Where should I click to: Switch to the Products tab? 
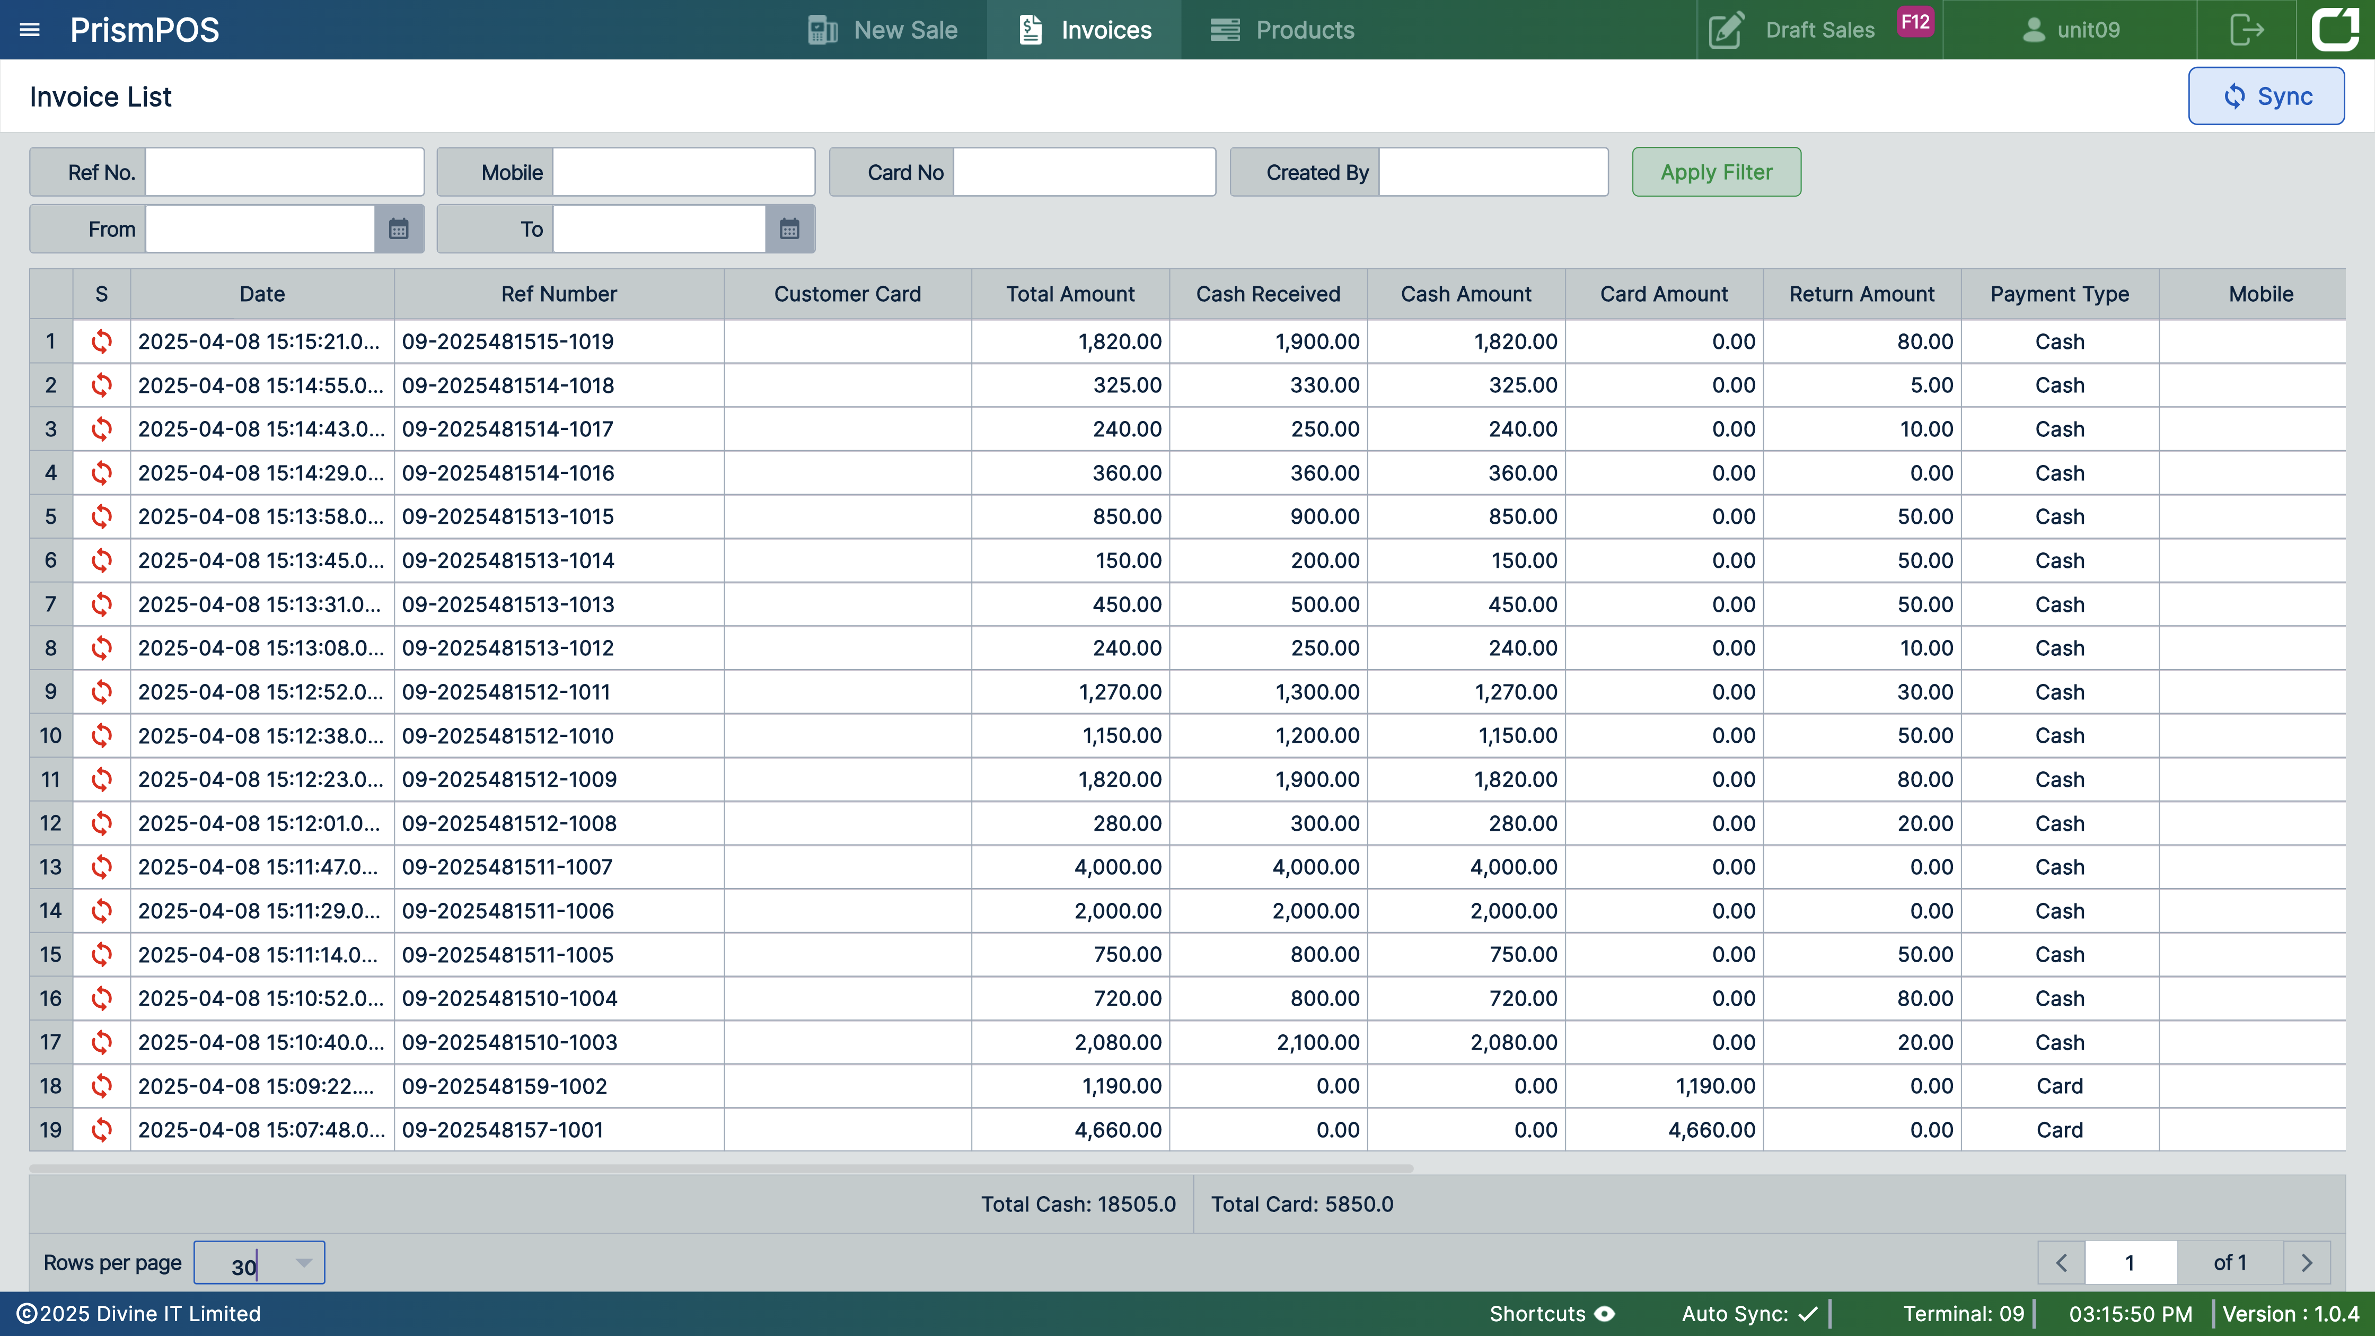tap(1281, 29)
